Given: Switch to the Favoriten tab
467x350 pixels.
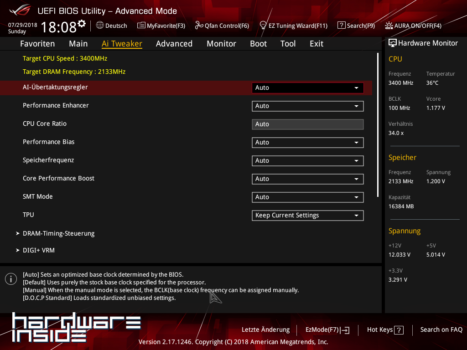Looking at the screenshot, I should tap(37, 44).
